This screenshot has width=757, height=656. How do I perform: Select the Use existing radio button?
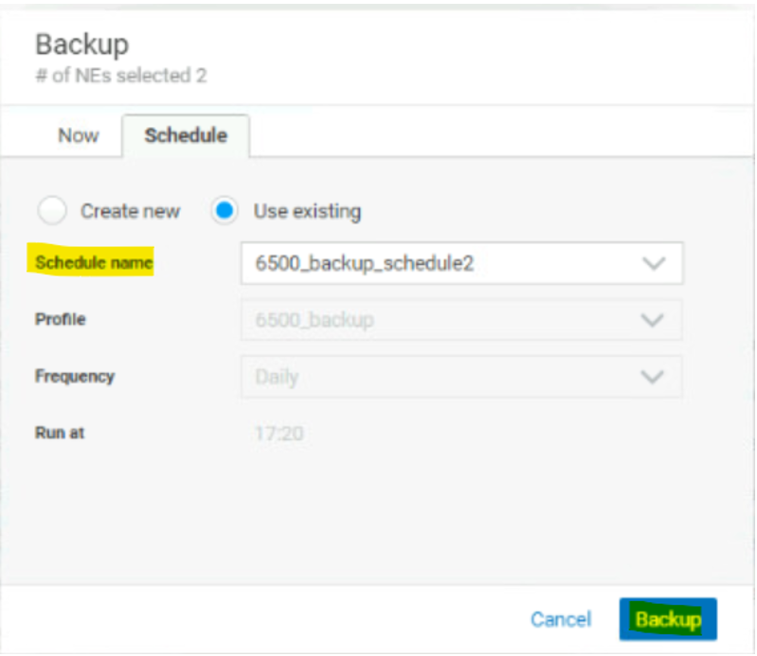pyautogui.click(x=224, y=211)
